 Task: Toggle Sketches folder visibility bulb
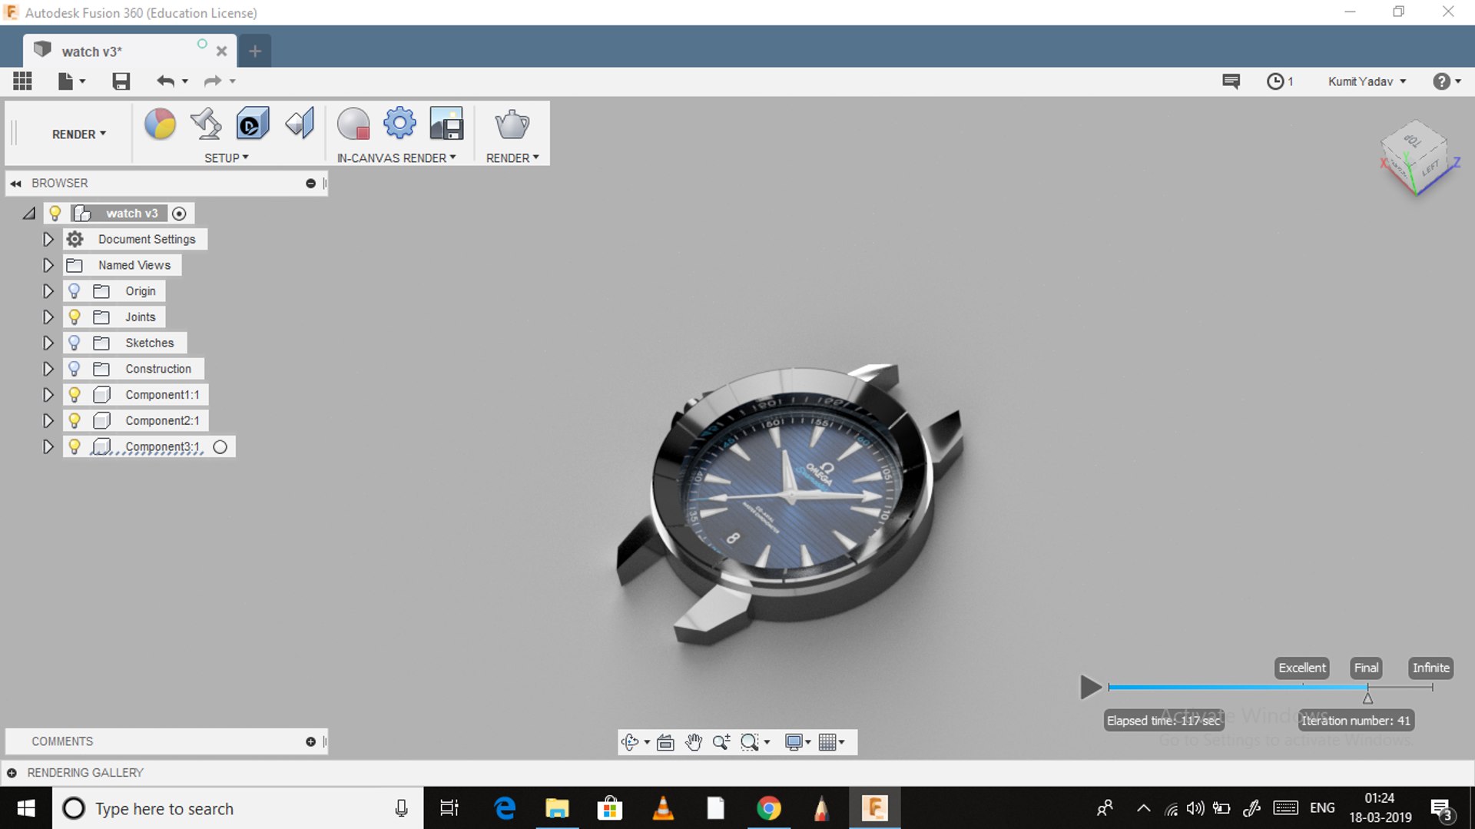pyautogui.click(x=74, y=343)
